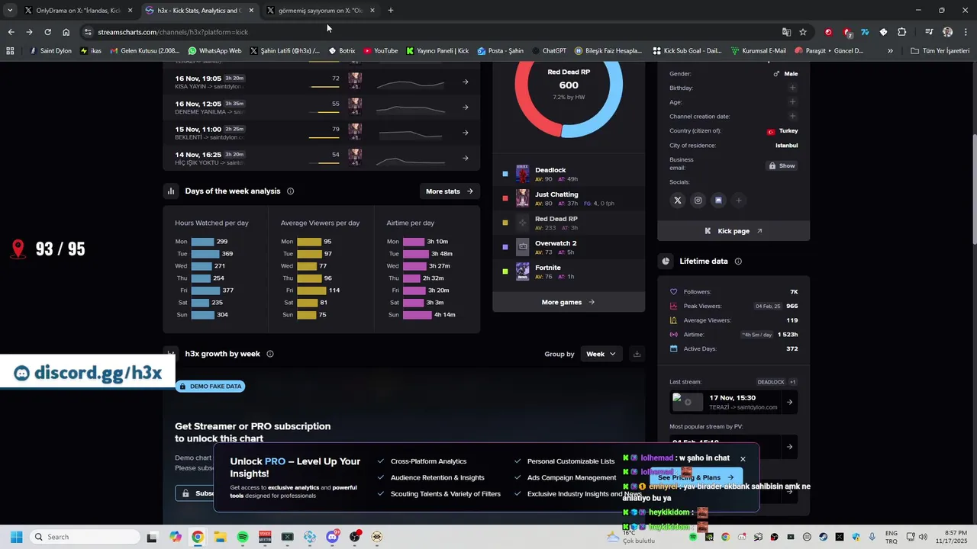Click the browser back arrow
This screenshot has width=977, height=549.
tap(11, 32)
